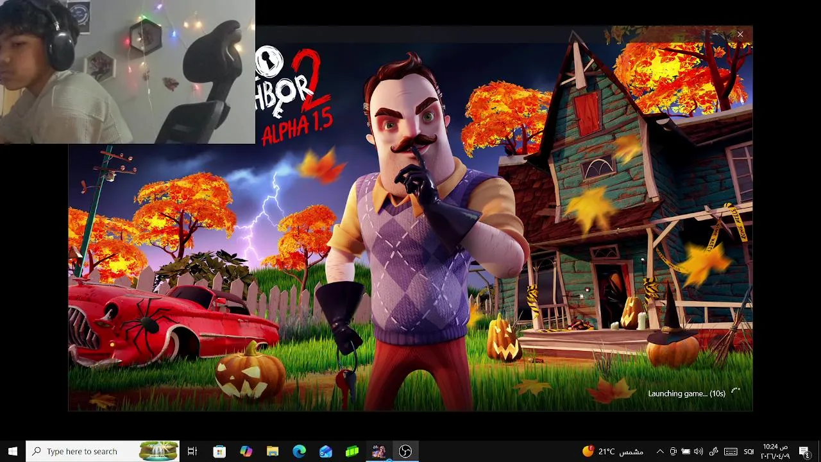Image resolution: width=821 pixels, height=462 pixels.
Task: Launch Microsoft Edge from the taskbar
Action: click(299, 451)
